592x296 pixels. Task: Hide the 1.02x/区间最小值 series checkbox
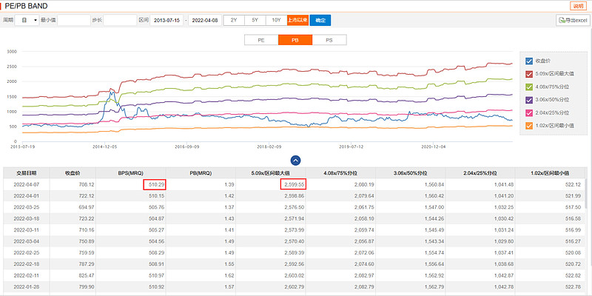tap(528, 126)
